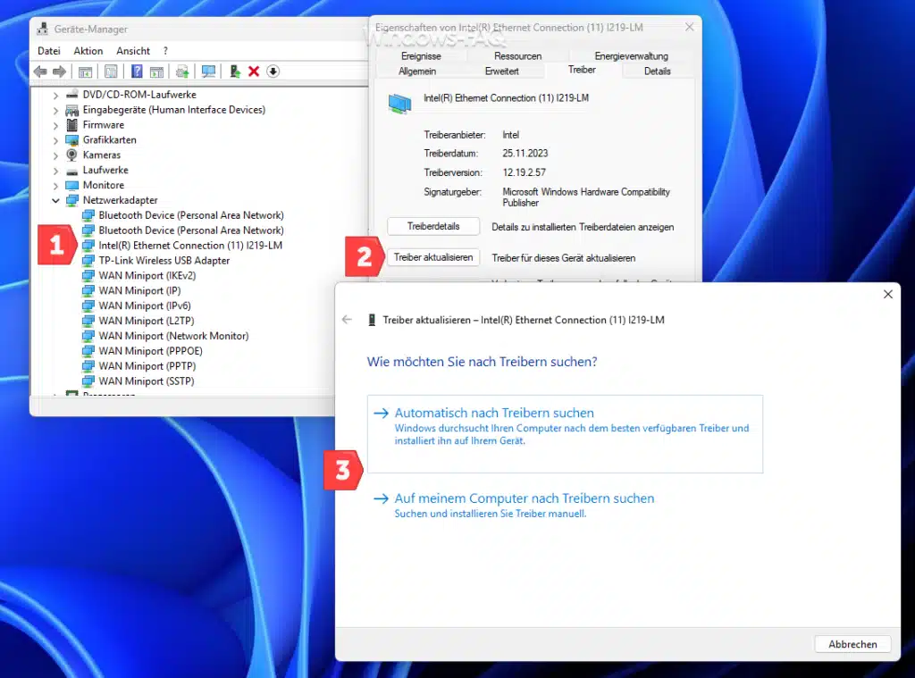The image size is (915, 678).
Task: Click show/hide console tree toolbar icon
Action: (85, 71)
